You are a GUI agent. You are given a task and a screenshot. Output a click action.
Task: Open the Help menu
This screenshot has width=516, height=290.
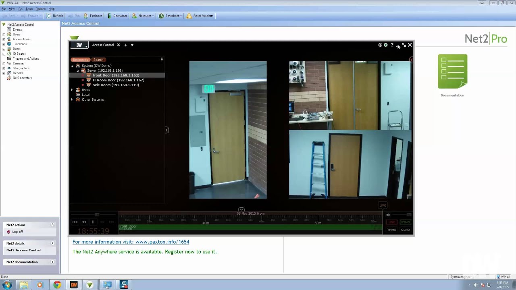click(x=52, y=9)
